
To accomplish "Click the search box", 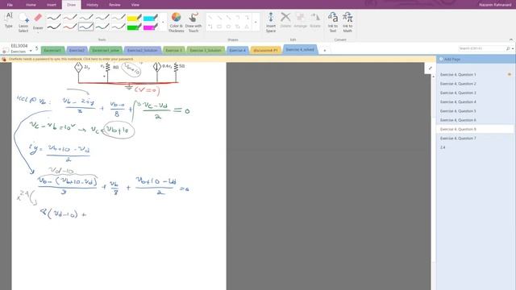I will click(482, 48).
